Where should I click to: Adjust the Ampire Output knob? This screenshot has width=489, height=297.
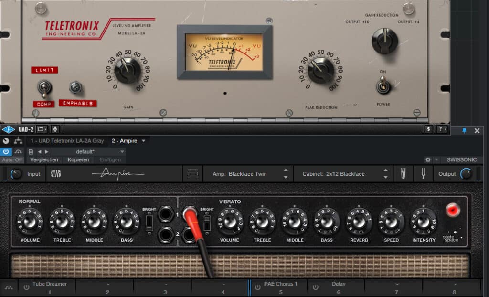[x=466, y=174]
